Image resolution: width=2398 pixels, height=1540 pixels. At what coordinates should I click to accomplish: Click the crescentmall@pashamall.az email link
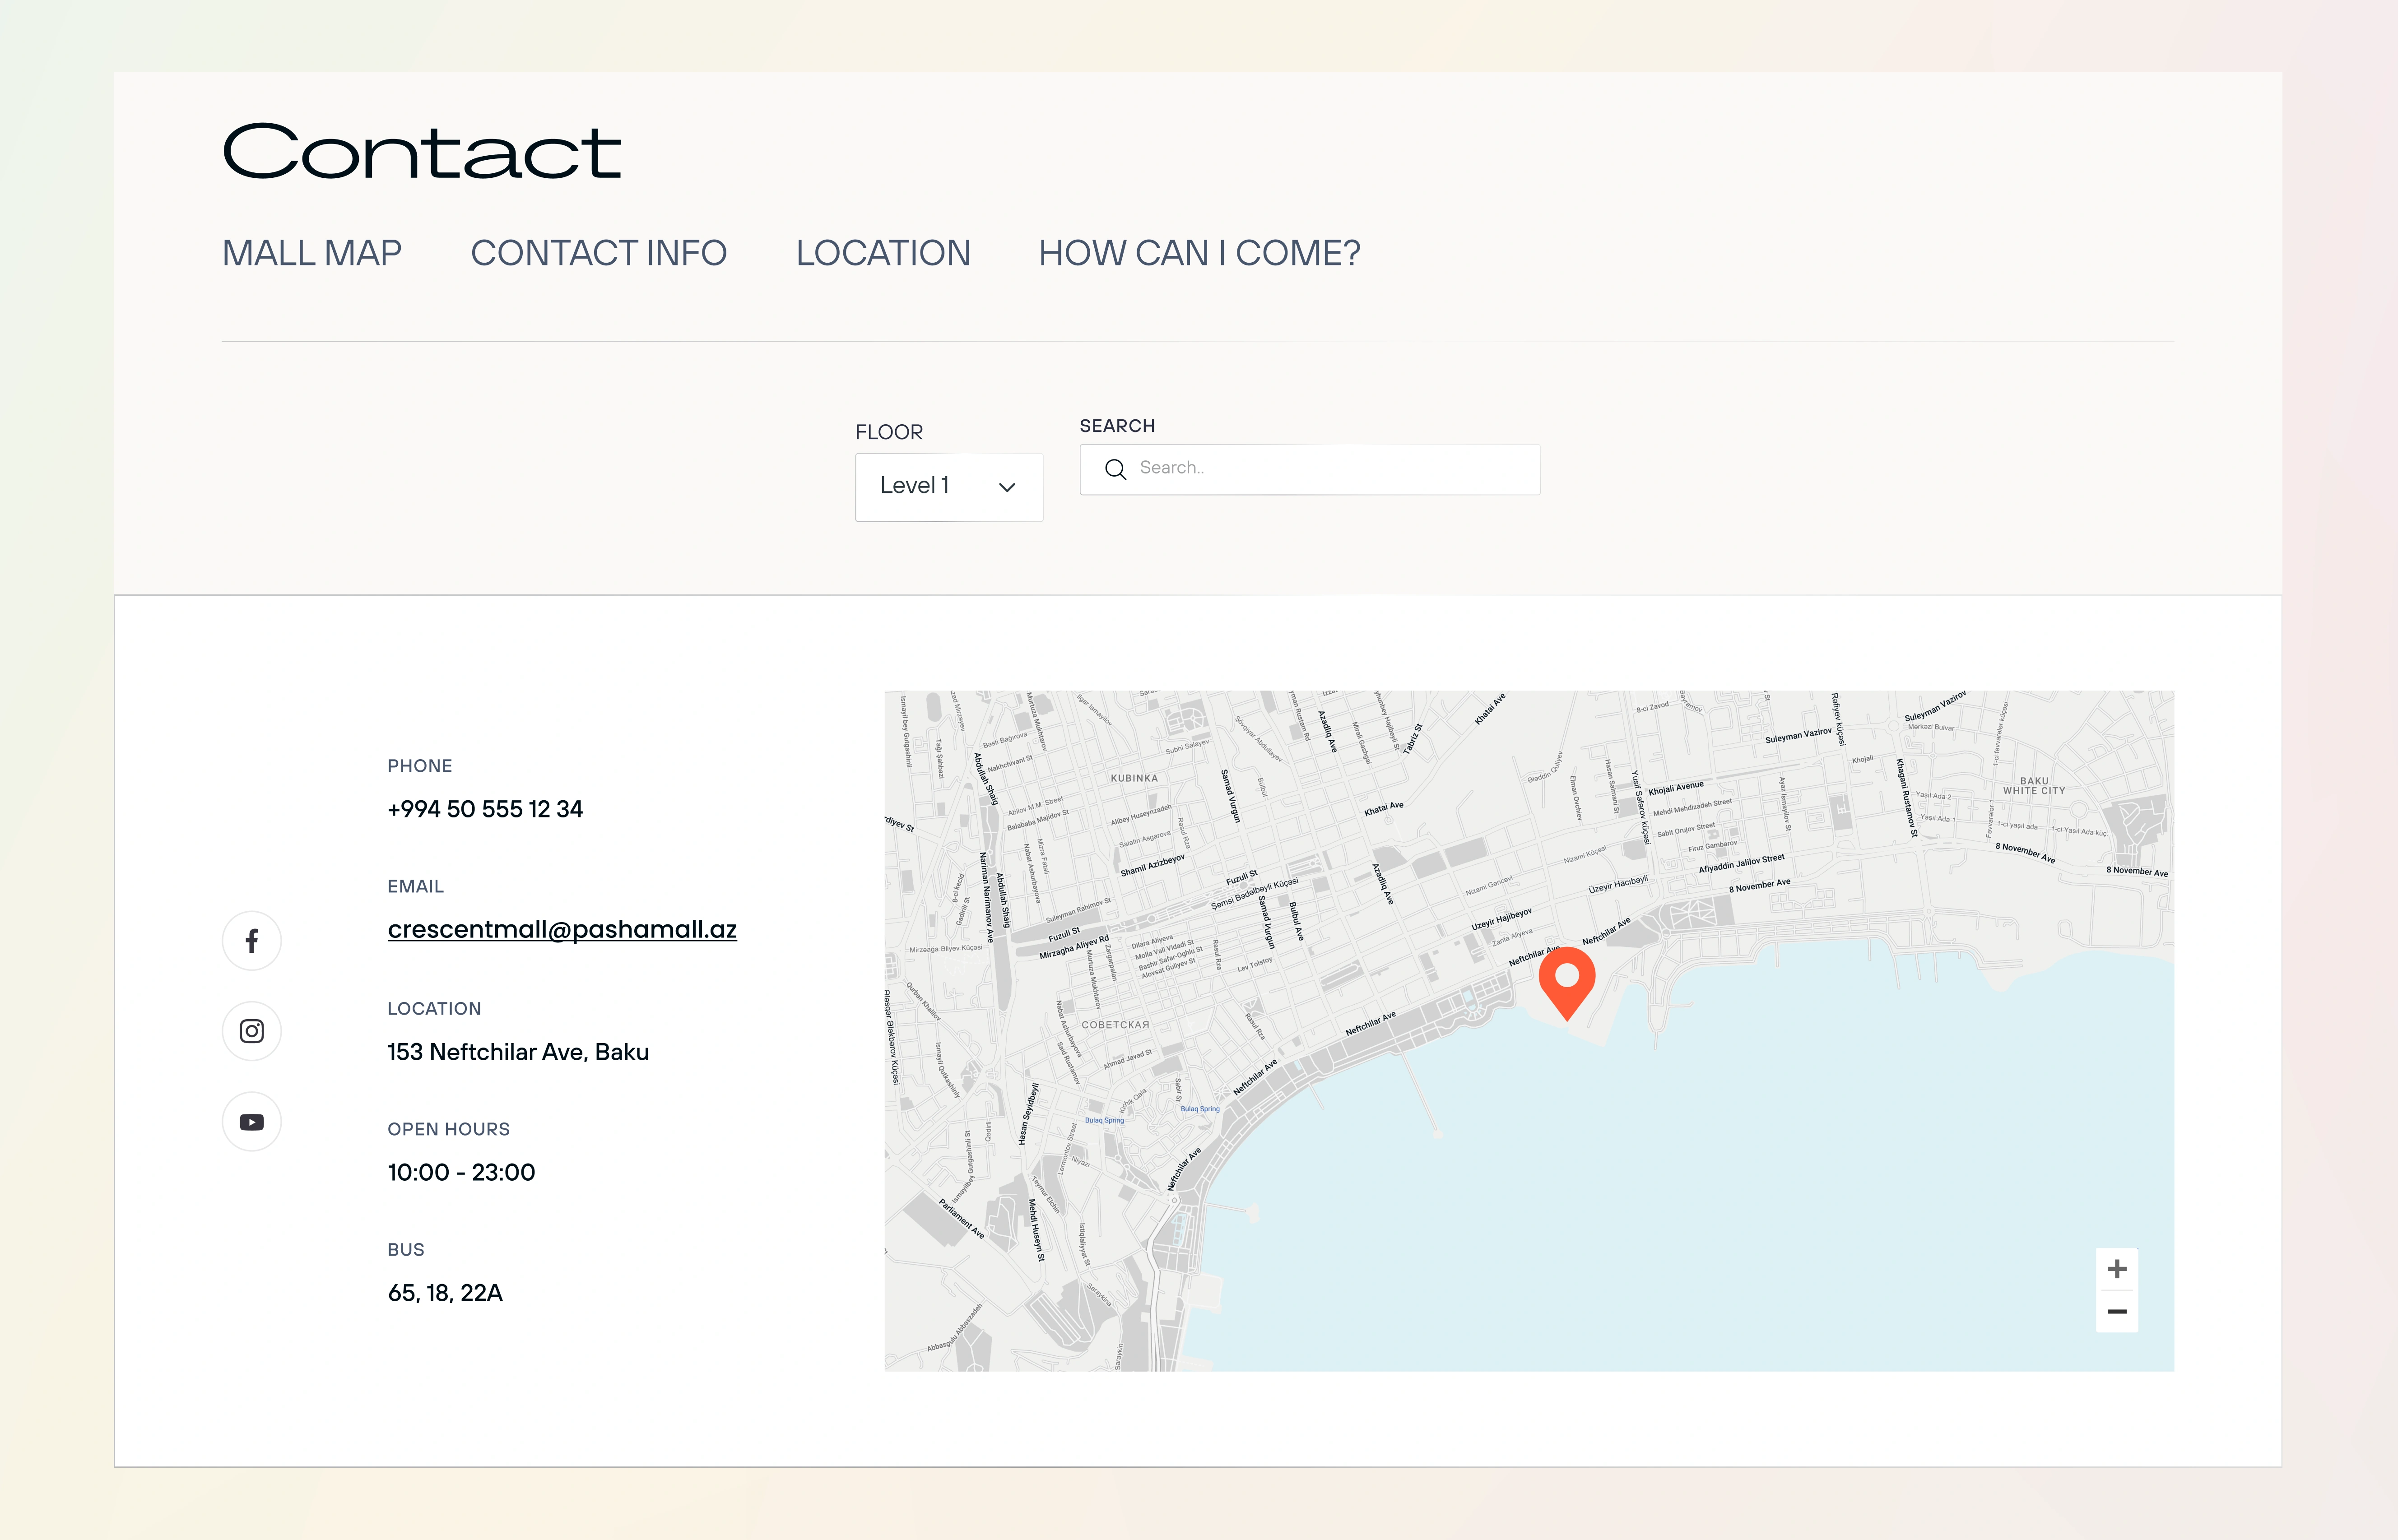pos(562,929)
